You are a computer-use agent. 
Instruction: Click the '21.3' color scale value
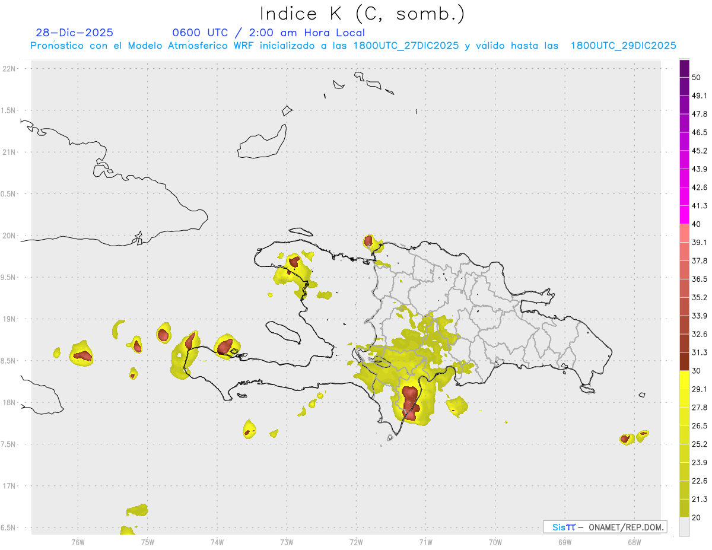tap(700, 499)
